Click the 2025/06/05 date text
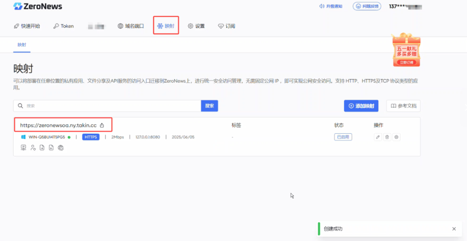The image size is (467, 241). click(183, 137)
